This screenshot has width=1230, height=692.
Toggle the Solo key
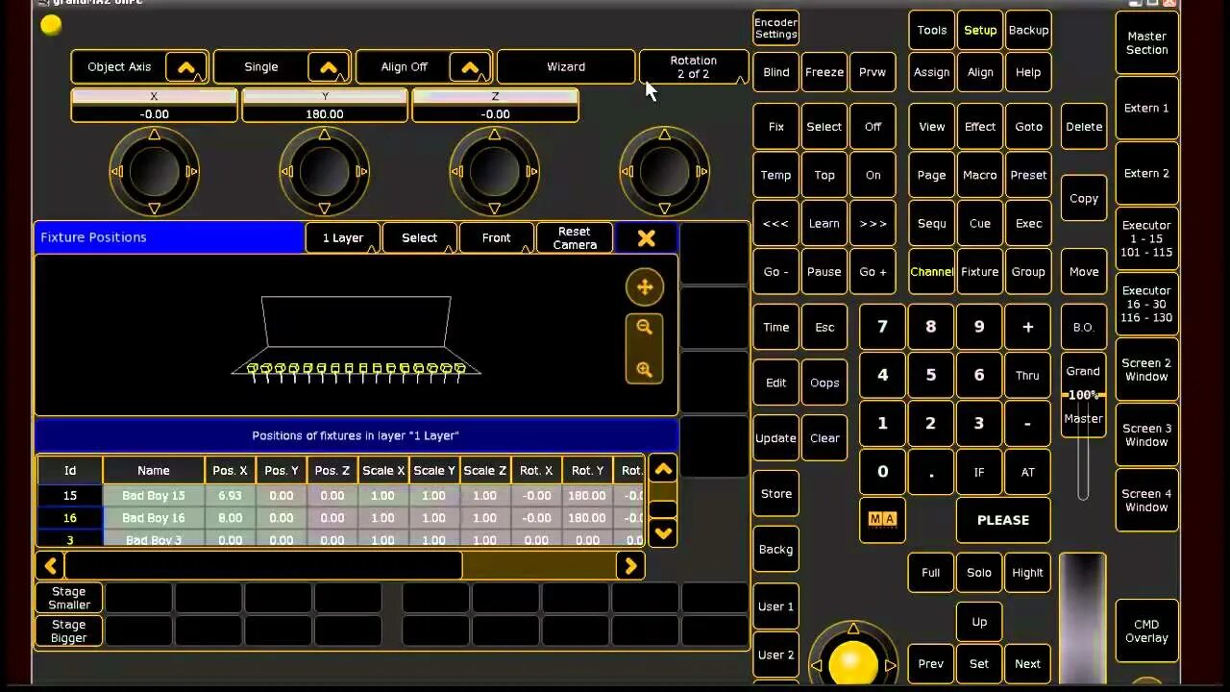coord(979,573)
